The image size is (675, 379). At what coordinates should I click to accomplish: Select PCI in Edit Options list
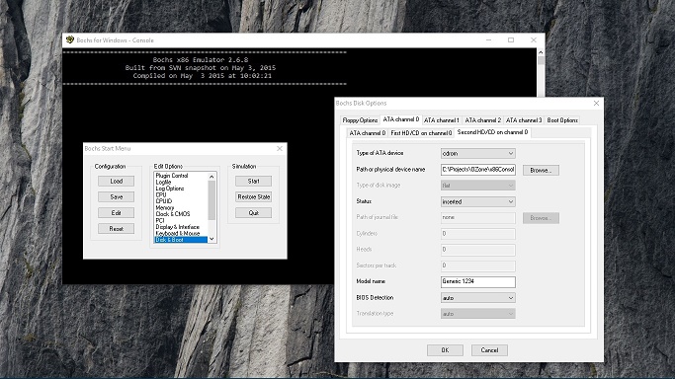click(181, 220)
